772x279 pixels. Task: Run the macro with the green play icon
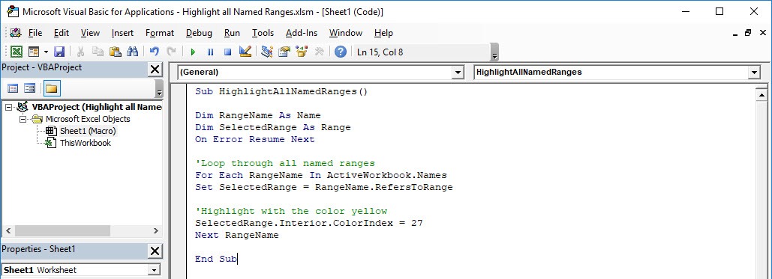click(193, 52)
